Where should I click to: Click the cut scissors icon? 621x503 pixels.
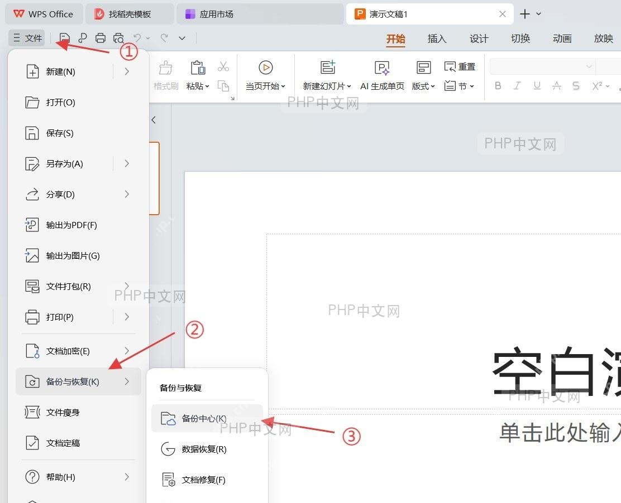point(223,66)
